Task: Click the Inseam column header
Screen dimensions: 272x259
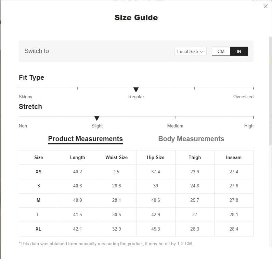Action: coord(234,157)
